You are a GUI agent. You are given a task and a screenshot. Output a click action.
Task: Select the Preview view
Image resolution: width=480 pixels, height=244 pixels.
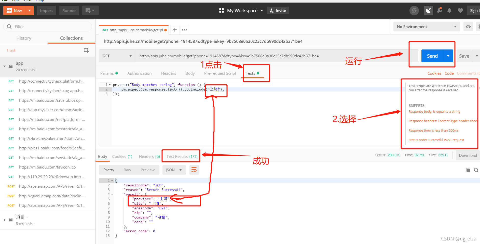[147, 170]
